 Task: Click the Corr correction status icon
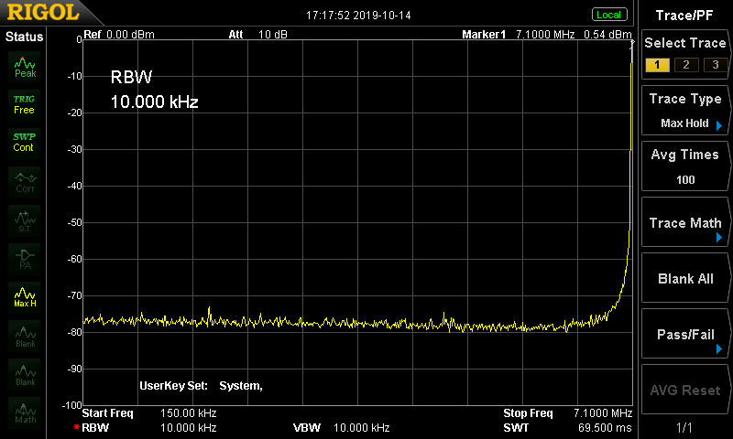point(25,181)
